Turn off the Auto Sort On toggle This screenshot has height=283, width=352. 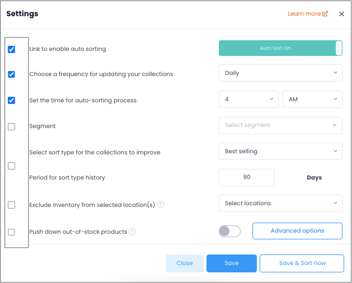tap(280, 48)
